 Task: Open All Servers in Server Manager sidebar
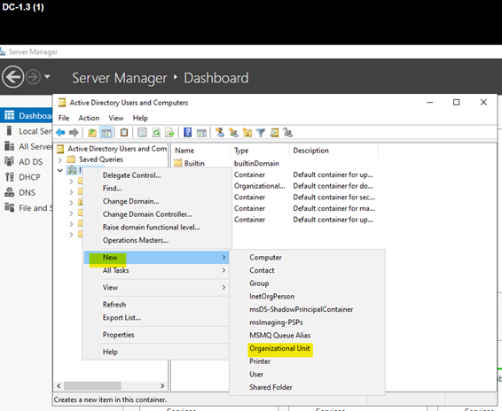pyautogui.click(x=27, y=146)
